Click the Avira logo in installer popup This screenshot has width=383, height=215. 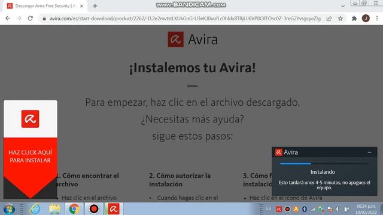[x=278, y=152]
